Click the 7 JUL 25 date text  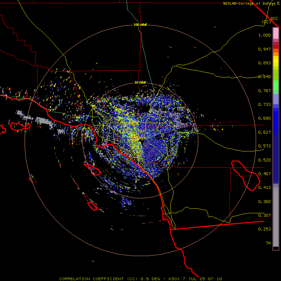click(x=194, y=279)
